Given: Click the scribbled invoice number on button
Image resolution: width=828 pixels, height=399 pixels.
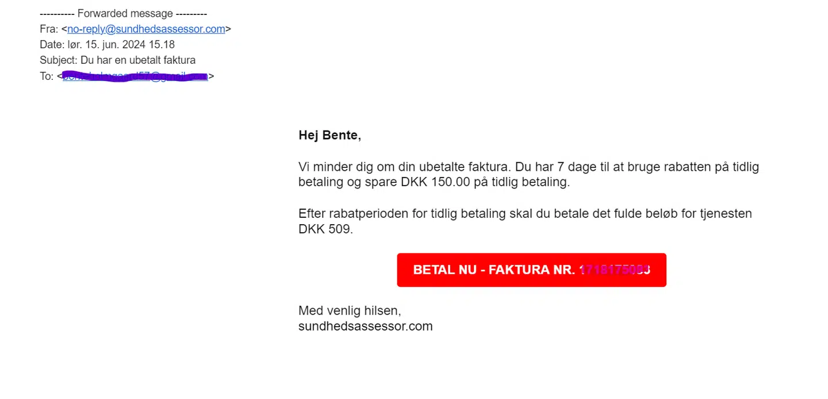Looking at the screenshot, I should coord(615,270).
